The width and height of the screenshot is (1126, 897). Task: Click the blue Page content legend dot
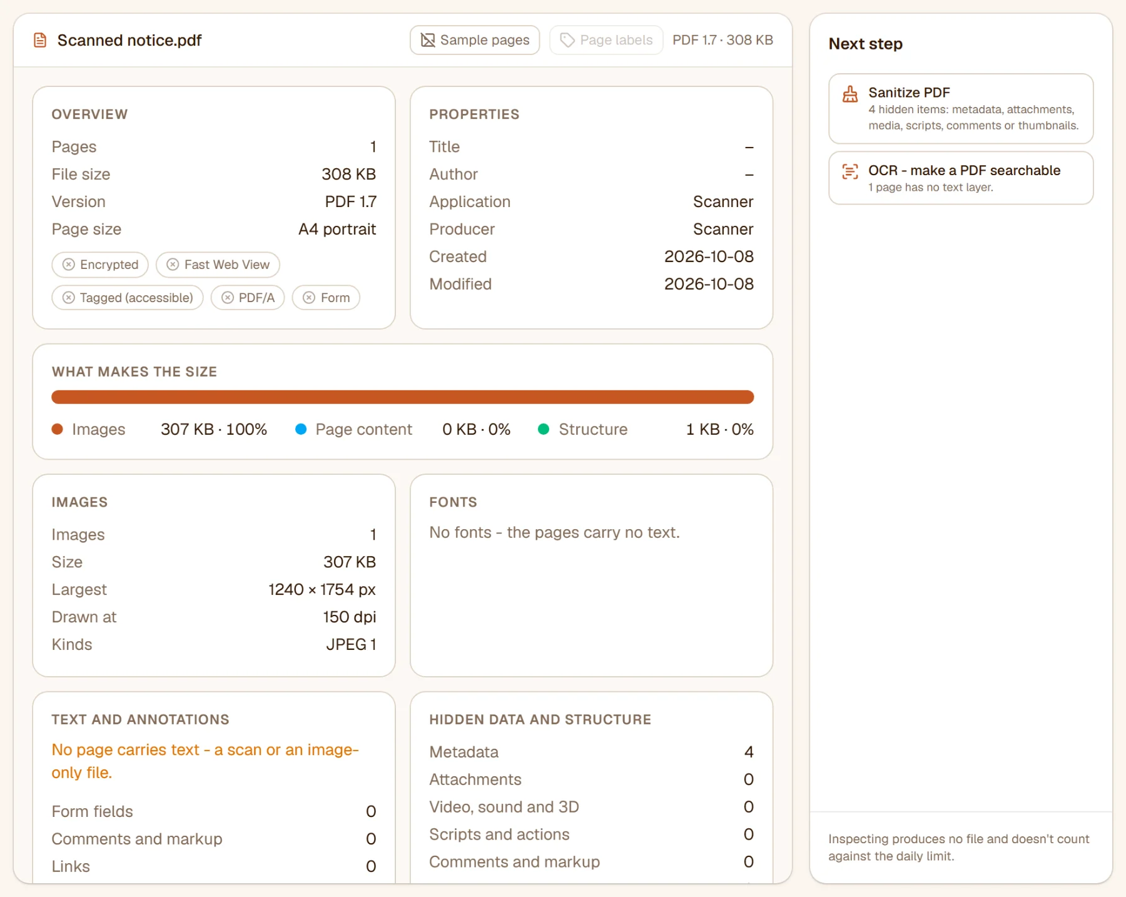tap(301, 429)
